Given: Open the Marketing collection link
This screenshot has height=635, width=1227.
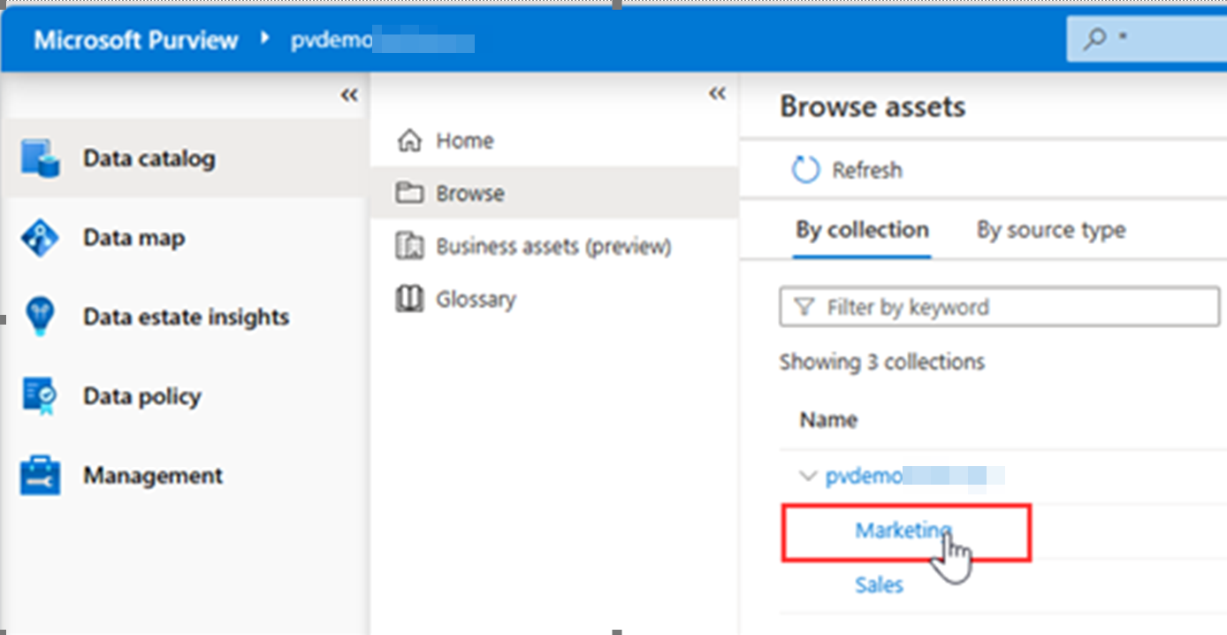Looking at the screenshot, I should pyautogui.click(x=903, y=530).
